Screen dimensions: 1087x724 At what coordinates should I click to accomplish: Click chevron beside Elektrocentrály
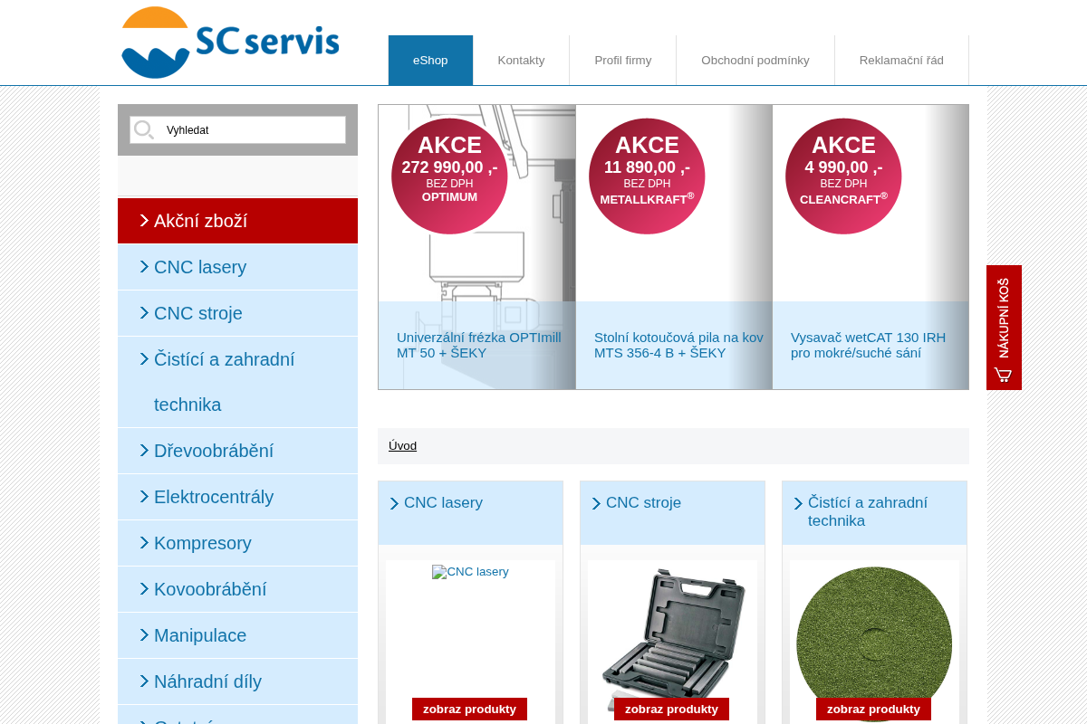click(144, 496)
